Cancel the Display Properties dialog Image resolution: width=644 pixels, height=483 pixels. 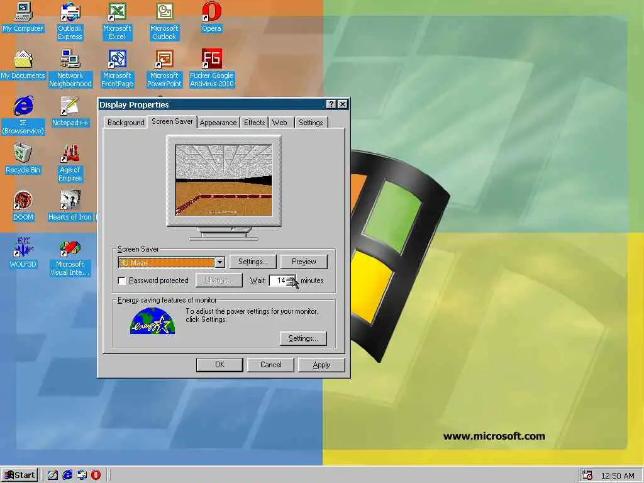click(x=270, y=365)
